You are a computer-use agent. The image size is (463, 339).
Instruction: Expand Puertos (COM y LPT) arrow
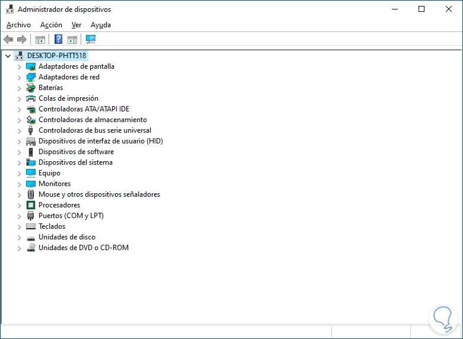pyautogui.click(x=19, y=216)
